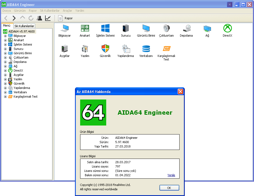Expand the İşletim Sistemi tree node
254x196 pixels.
click(5, 45)
